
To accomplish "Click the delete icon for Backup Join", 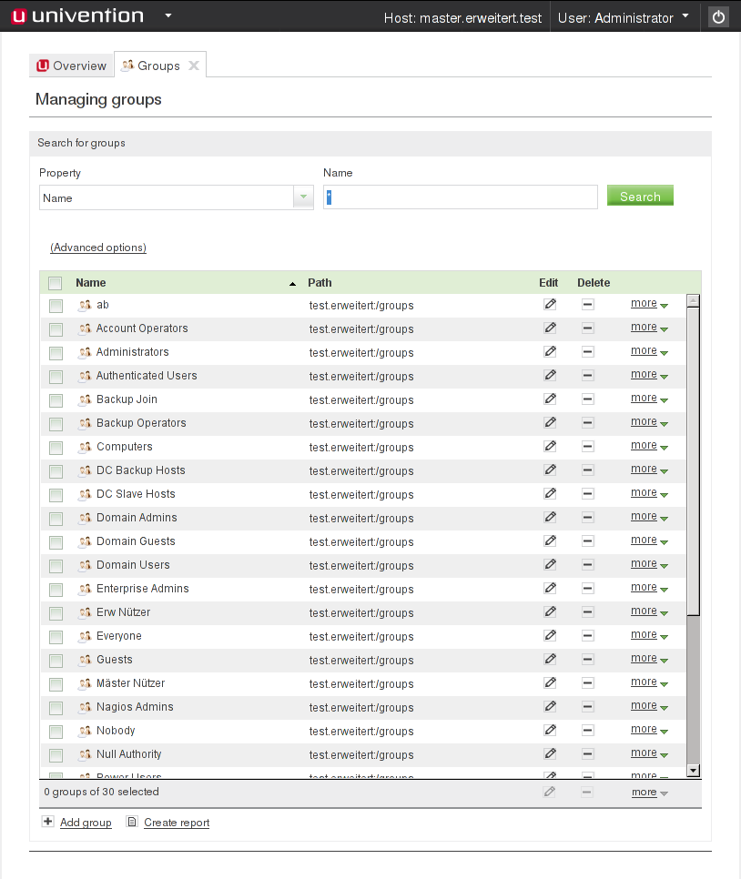I will pyautogui.click(x=587, y=399).
